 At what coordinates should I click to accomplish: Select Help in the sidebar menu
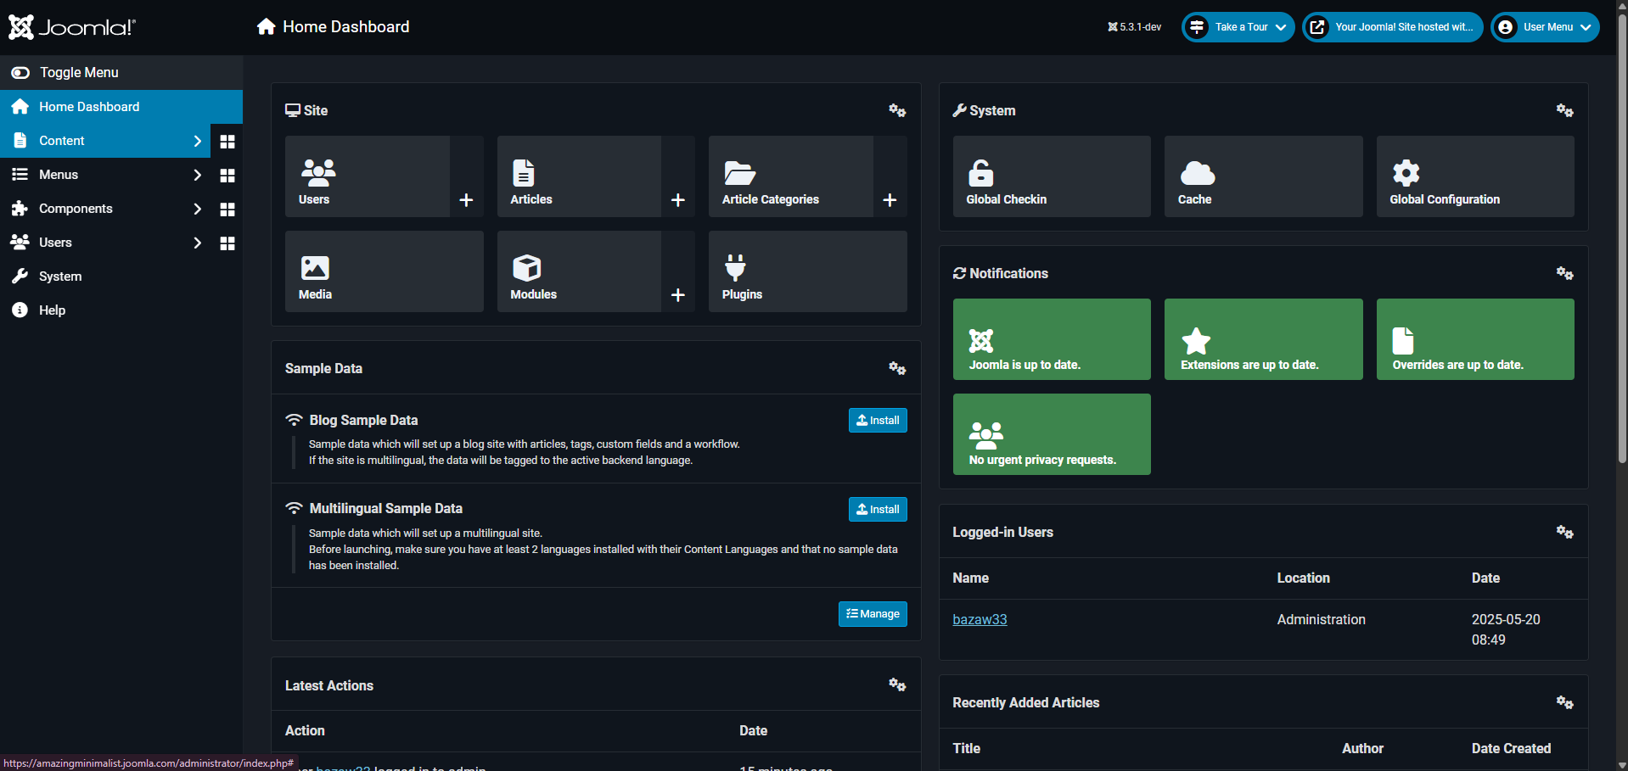click(x=52, y=310)
